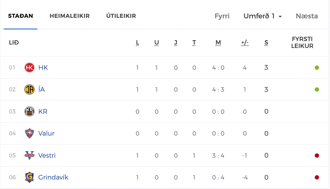Go to the Næsta round

[x=307, y=16]
